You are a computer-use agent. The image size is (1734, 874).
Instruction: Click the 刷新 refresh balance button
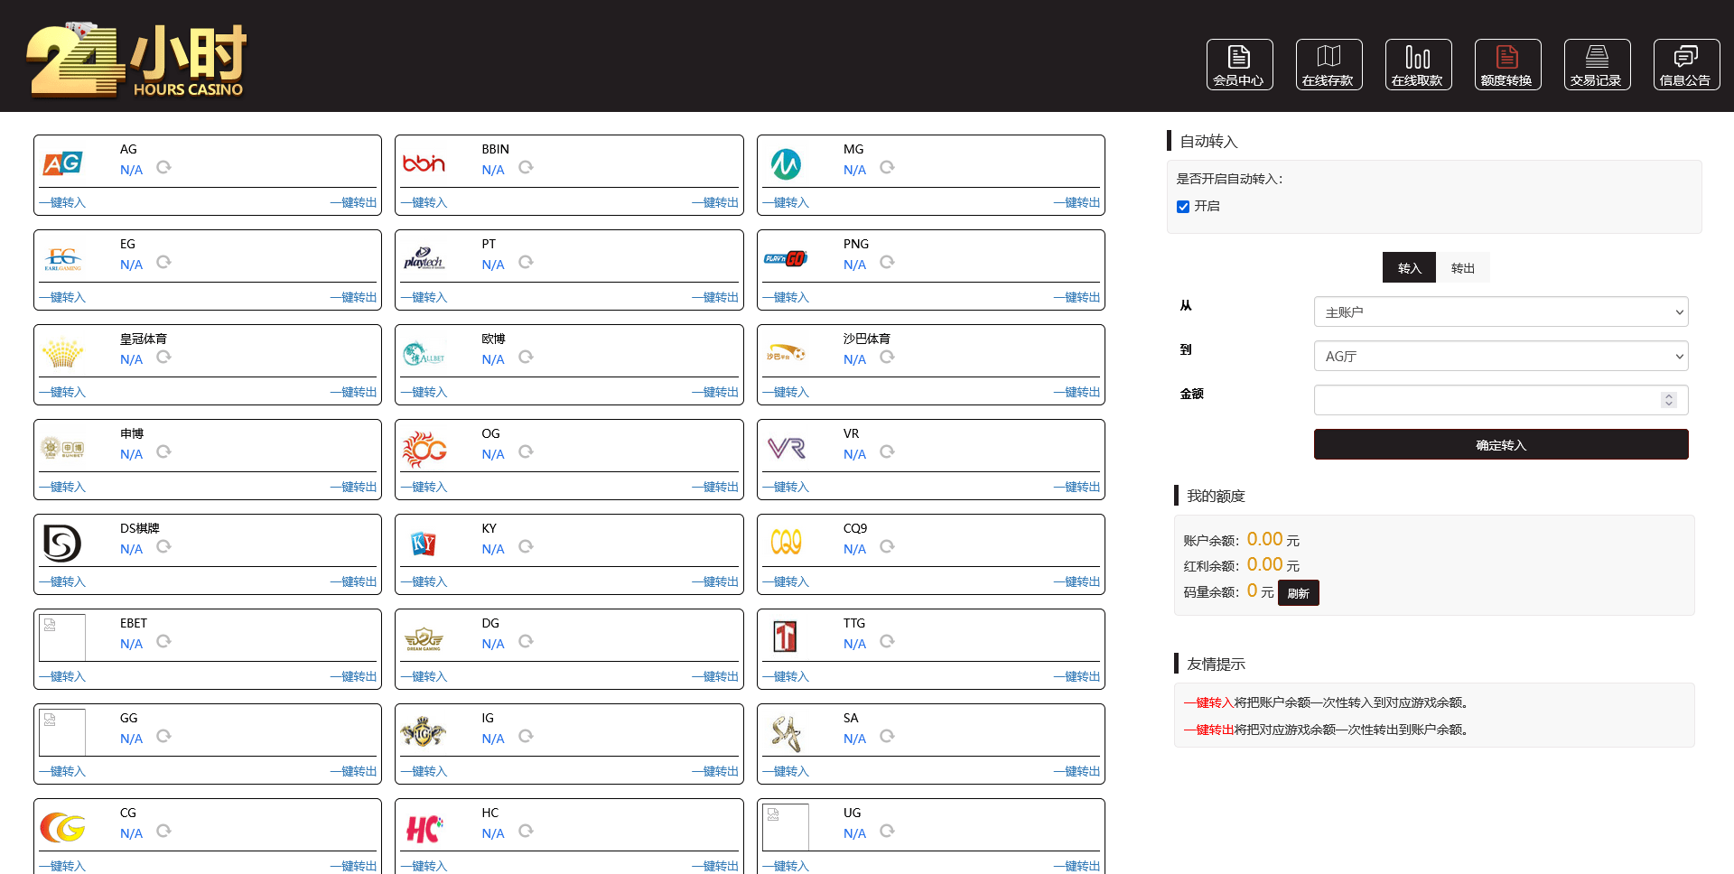click(1298, 593)
